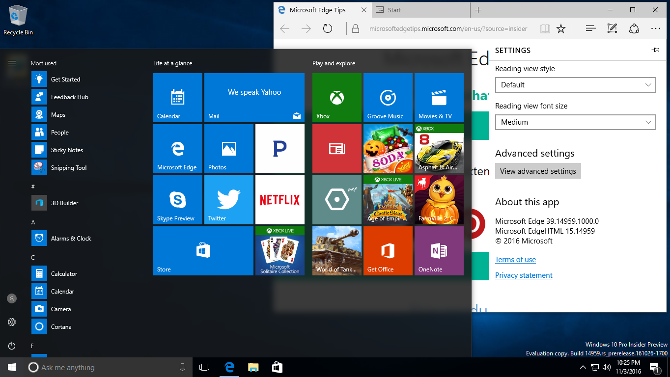This screenshot has width=670, height=377.
Task: Open the World of Tanks tile
Action: click(337, 251)
